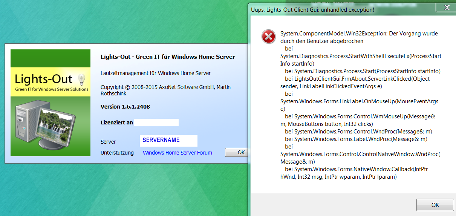Select the Version 1.6.1.2408 text
This screenshot has width=456, height=216.
click(x=125, y=107)
